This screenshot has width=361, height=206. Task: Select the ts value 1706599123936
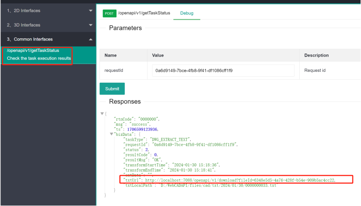142,129
